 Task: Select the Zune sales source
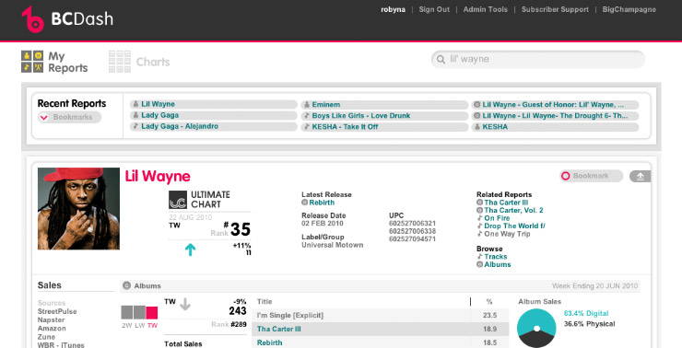[46, 337]
